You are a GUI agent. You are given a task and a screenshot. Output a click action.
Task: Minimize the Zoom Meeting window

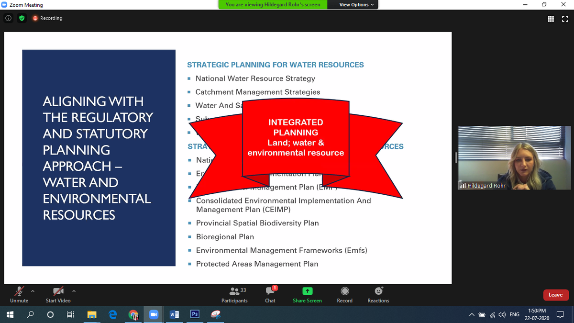tap(525, 5)
